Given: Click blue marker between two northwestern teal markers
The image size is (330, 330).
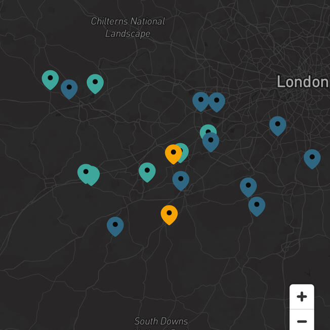Looking at the screenshot, I should pos(69,88).
